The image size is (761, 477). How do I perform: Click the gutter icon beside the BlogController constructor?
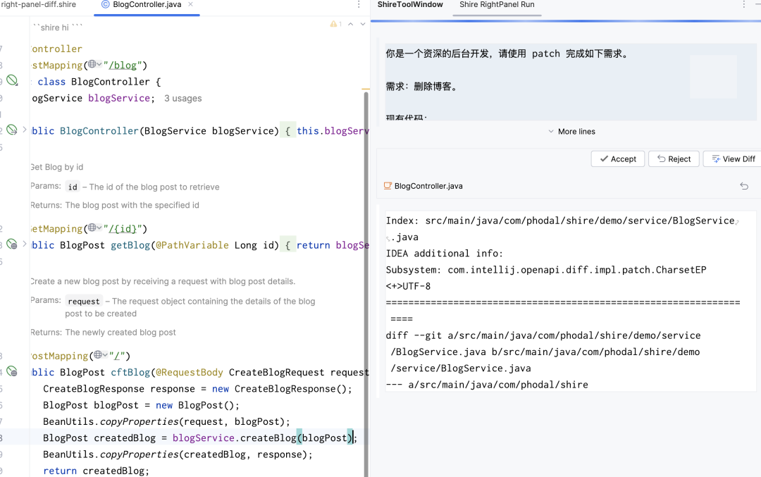[x=12, y=130]
